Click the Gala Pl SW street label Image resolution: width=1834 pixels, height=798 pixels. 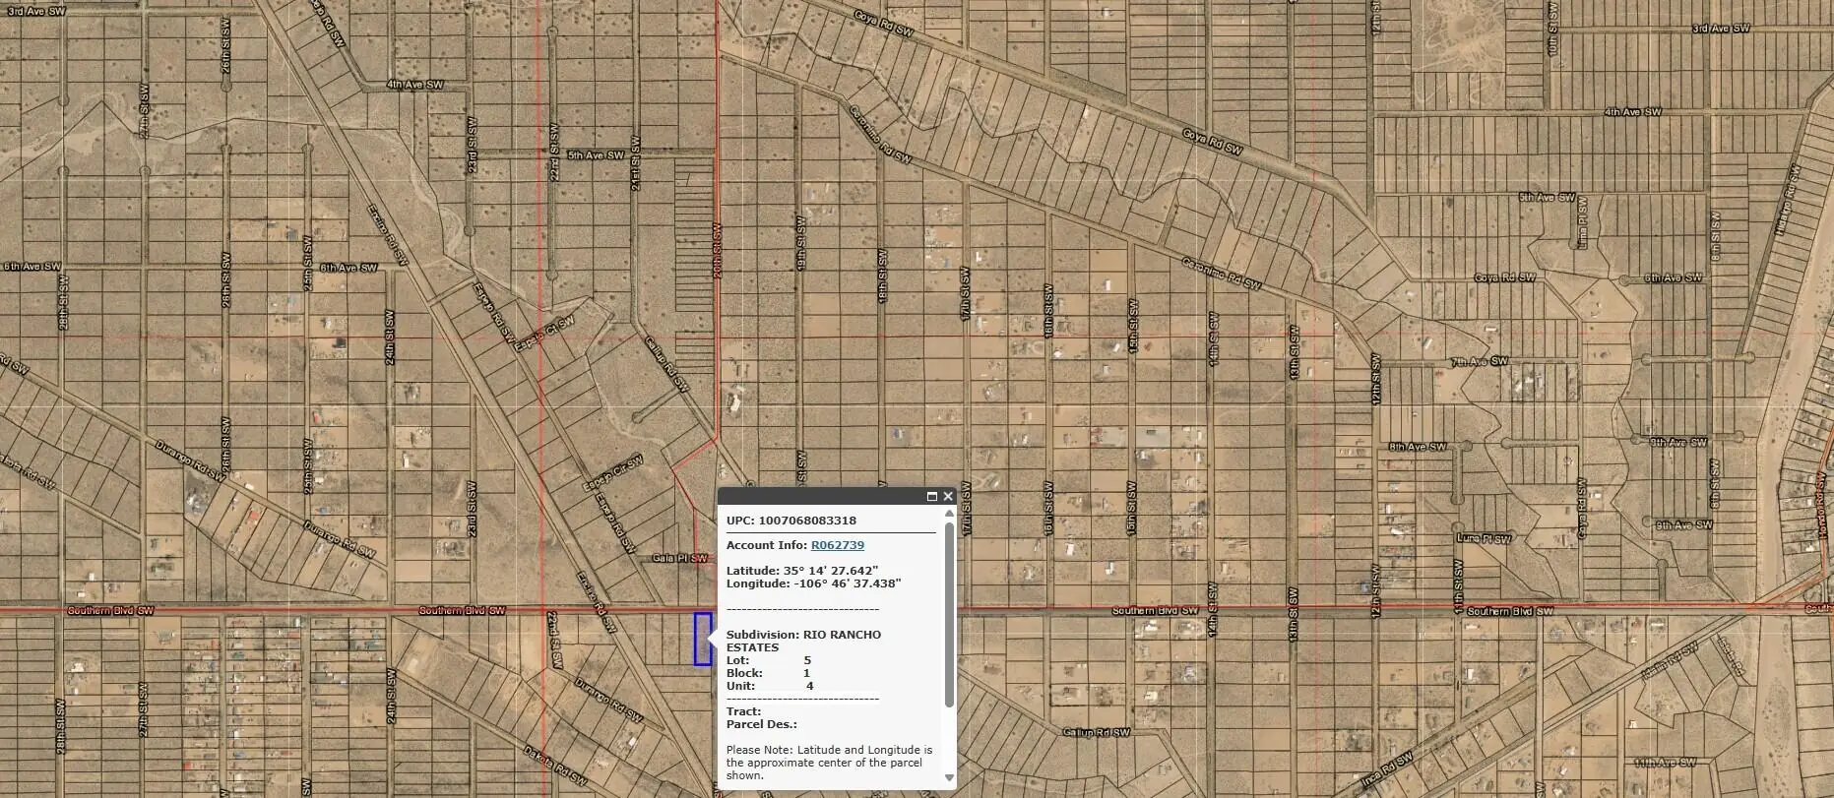pyautogui.click(x=679, y=559)
